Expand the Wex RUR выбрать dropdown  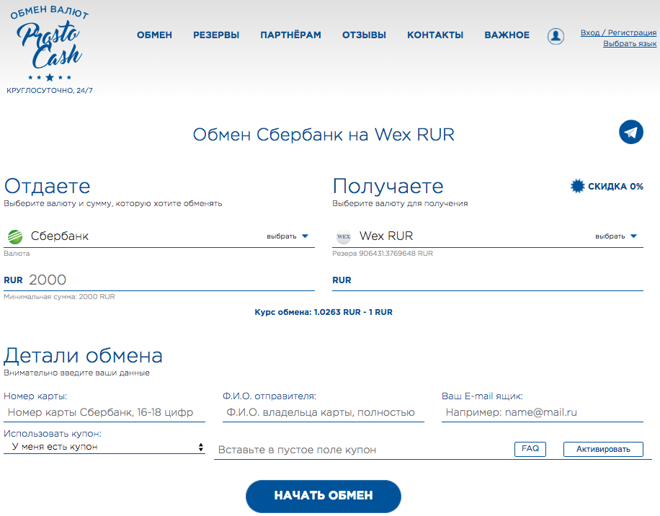pyautogui.click(x=616, y=236)
